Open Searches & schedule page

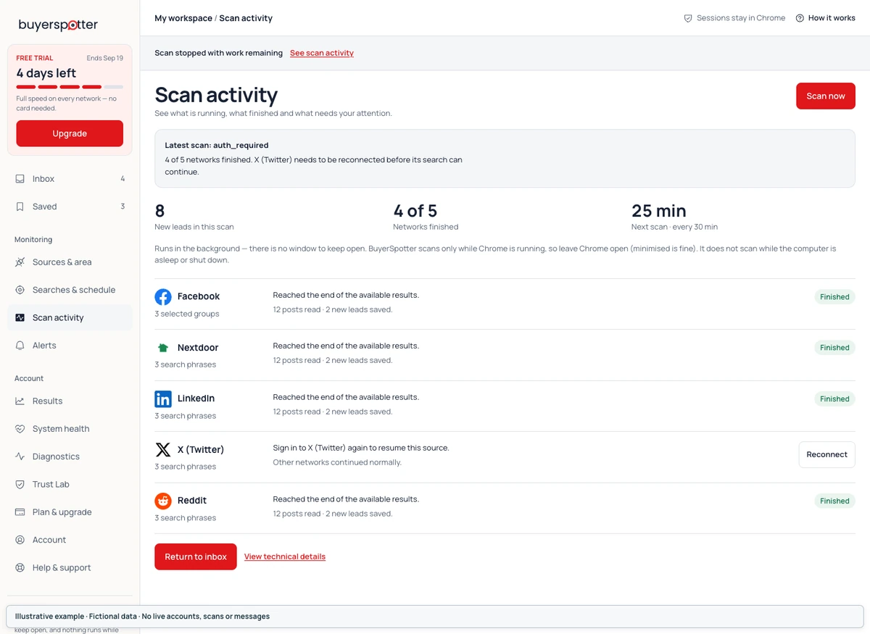tap(70, 290)
